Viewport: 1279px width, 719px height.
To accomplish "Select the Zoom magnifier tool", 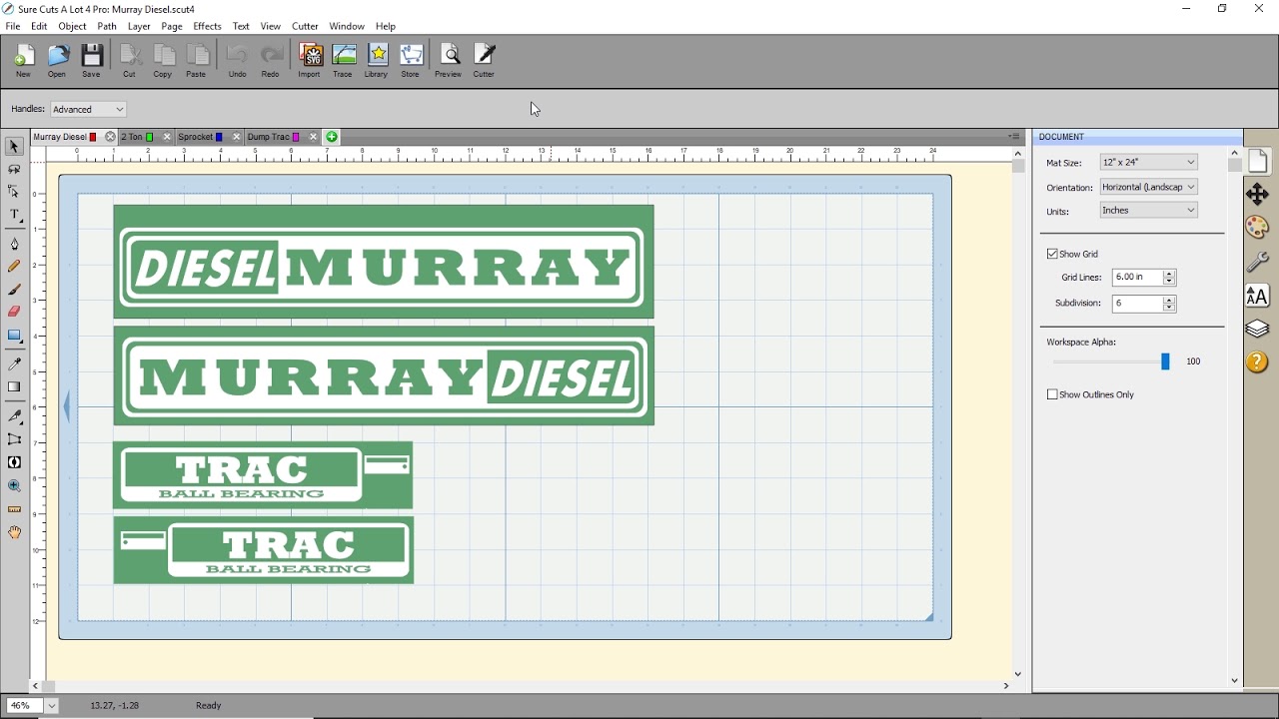I will (x=14, y=486).
